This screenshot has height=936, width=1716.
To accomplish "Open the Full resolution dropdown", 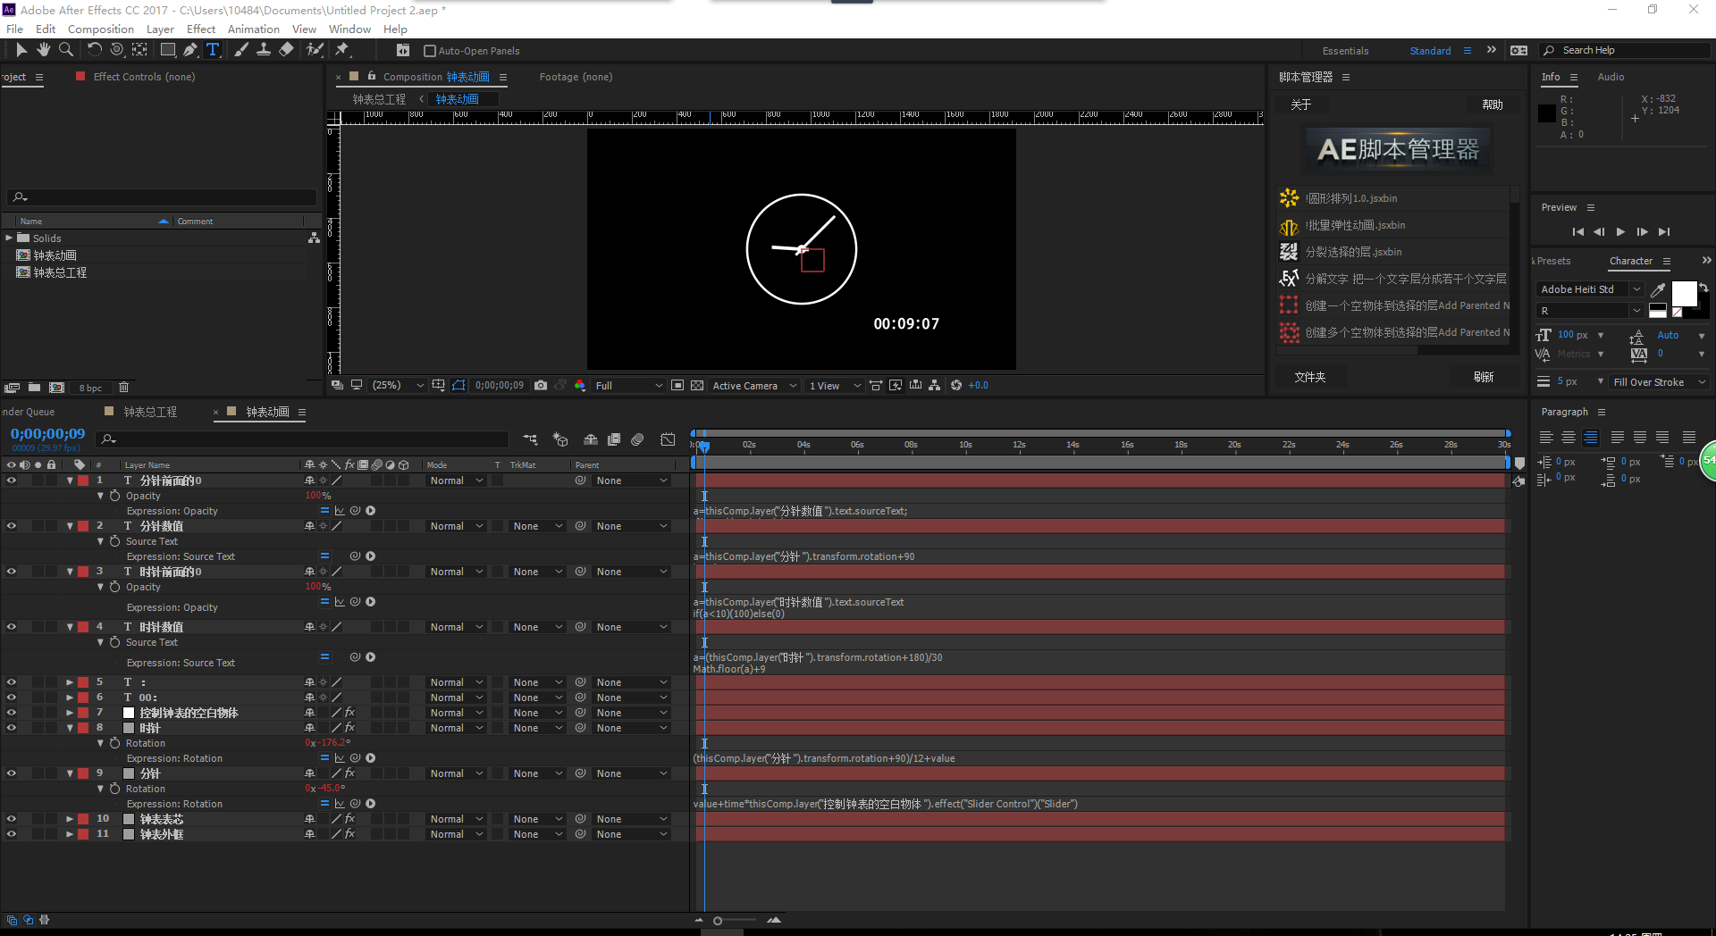I will tap(628, 386).
